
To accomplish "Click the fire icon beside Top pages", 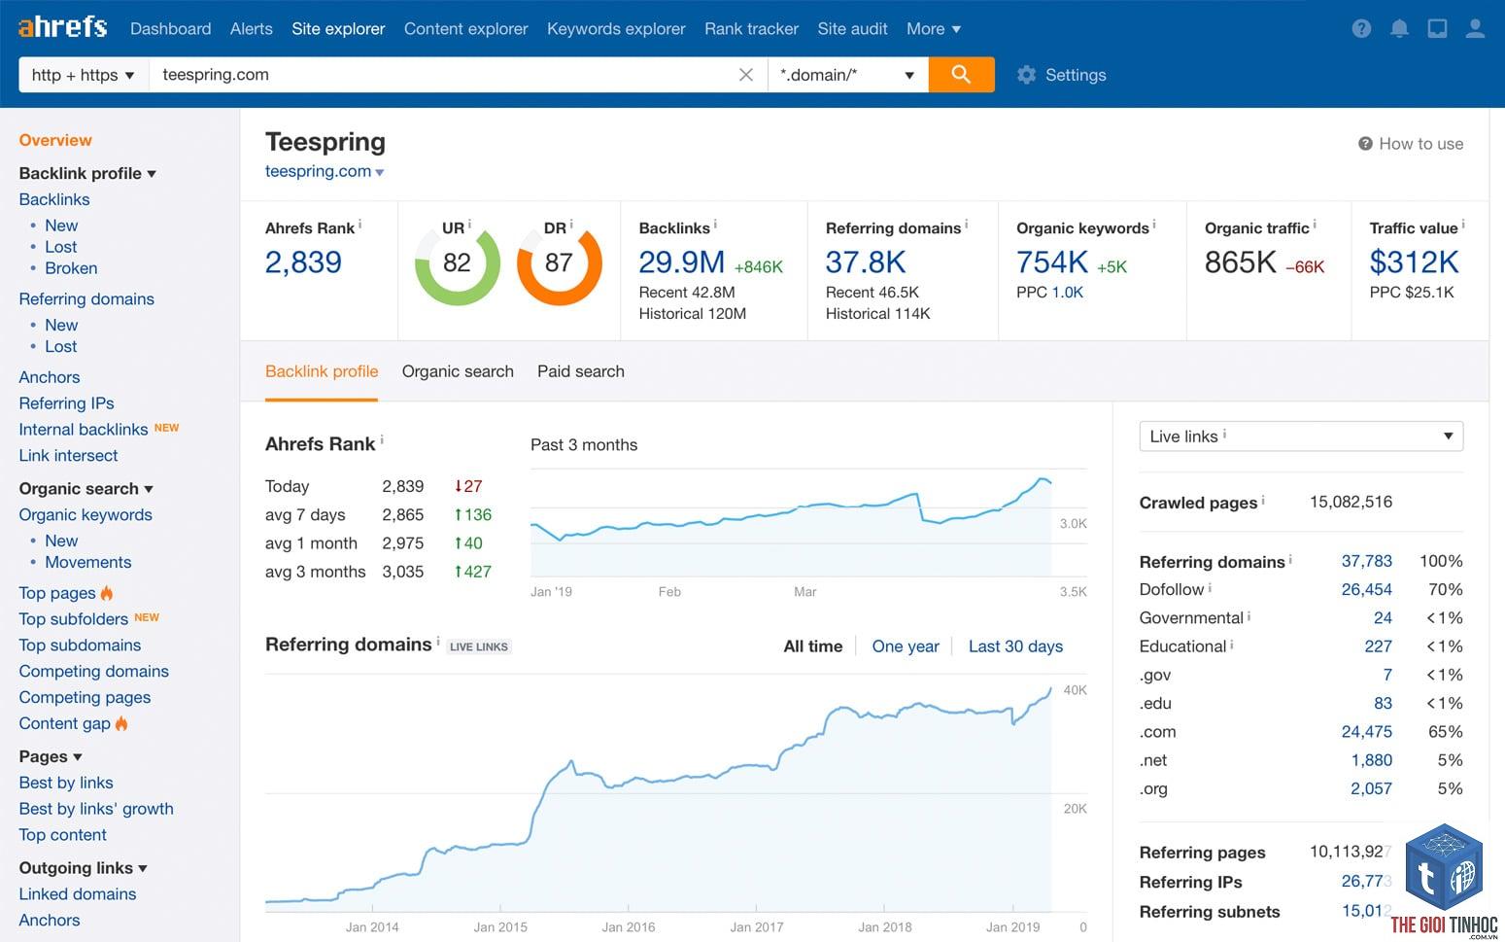I will pyautogui.click(x=107, y=592).
